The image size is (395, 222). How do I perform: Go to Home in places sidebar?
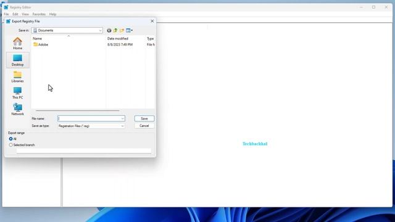[17, 44]
